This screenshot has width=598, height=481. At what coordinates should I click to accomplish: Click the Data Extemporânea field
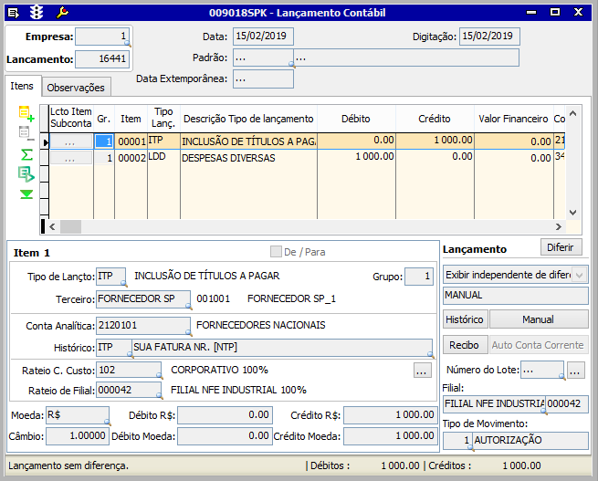[x=263, y=78]
